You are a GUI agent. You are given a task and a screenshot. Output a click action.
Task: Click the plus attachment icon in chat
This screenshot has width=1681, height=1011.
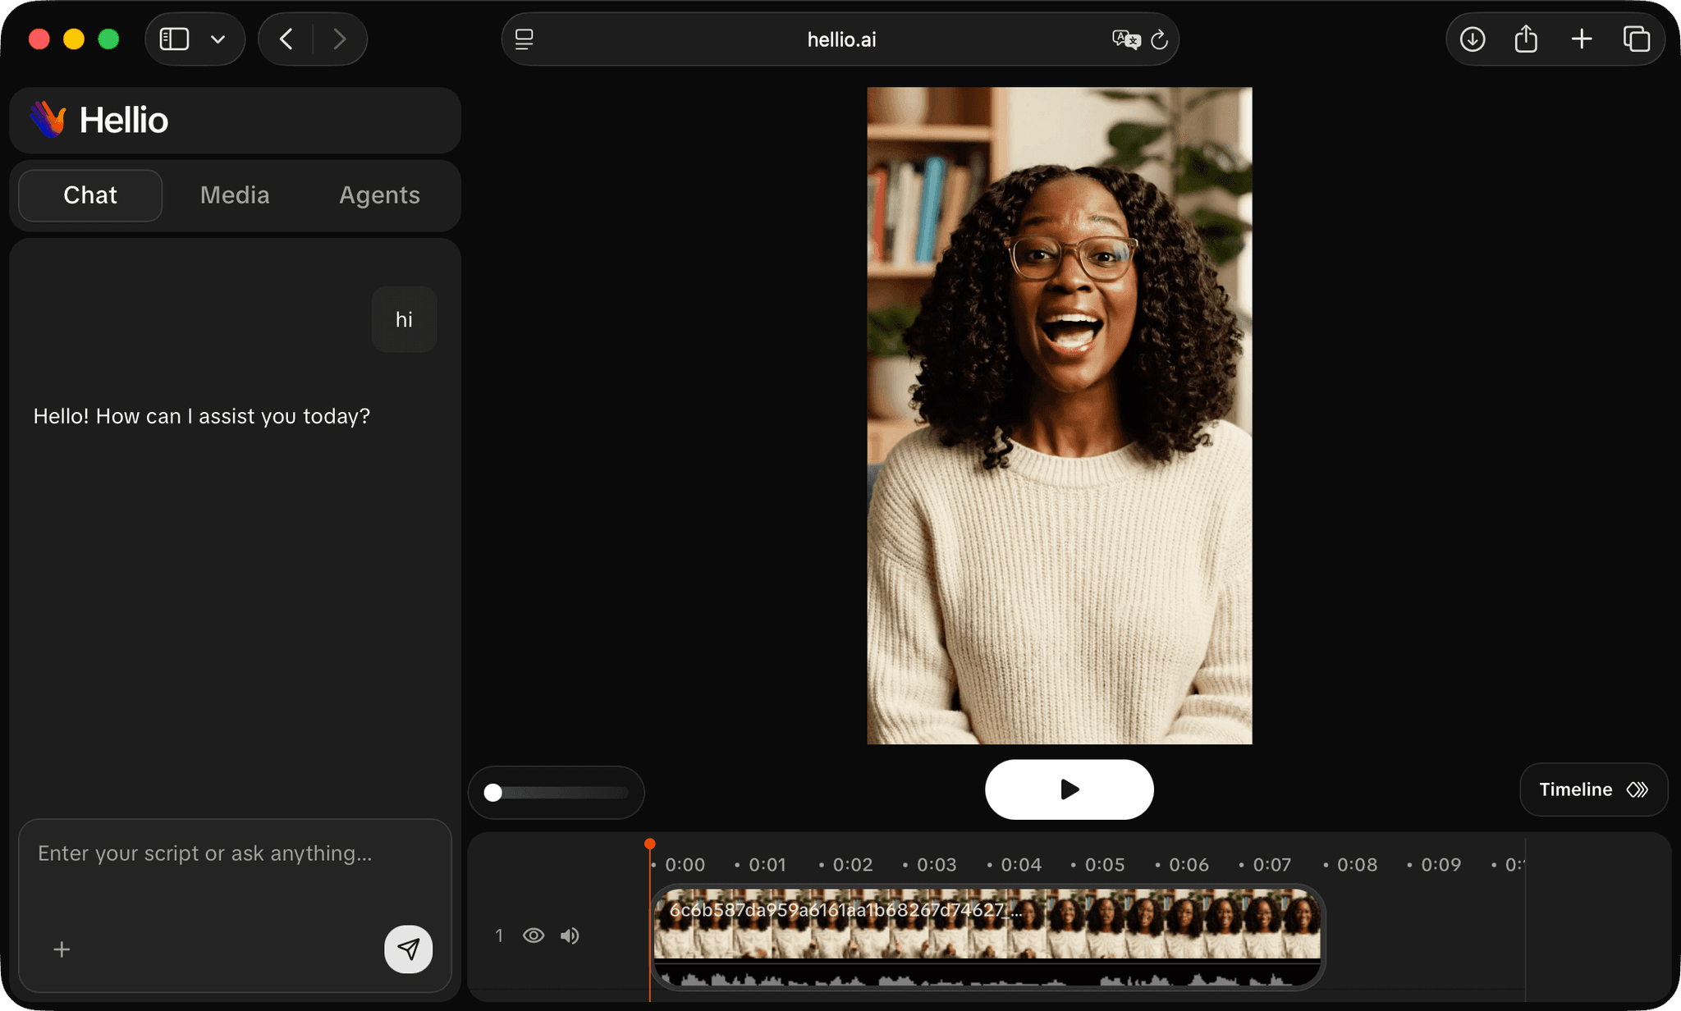(62, 949)
